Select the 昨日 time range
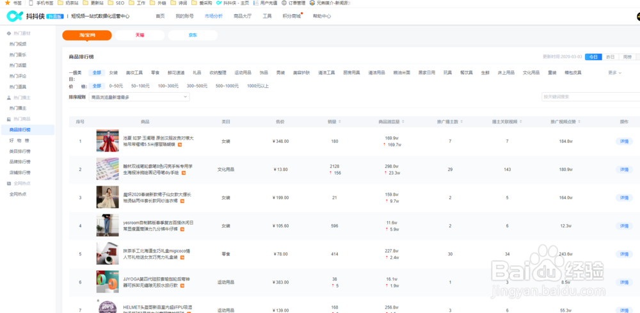Image resolution: width=640 pixels, height=313 pixels. click(x=610, y=57)
